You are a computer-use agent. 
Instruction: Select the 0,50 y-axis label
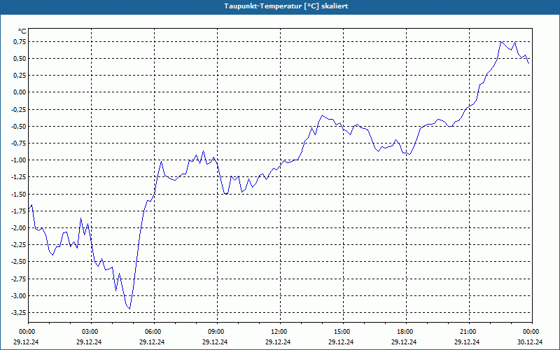tap(20, 59)
